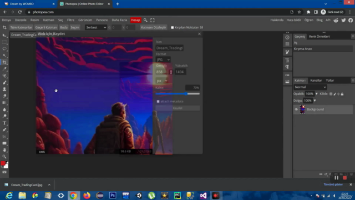The height and width of the screenshot is (200, 355).
Task: Open the Character panel icon
Action: (287, 61)
